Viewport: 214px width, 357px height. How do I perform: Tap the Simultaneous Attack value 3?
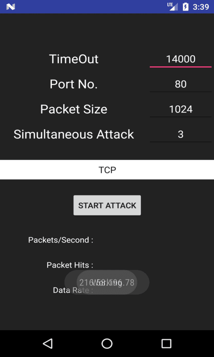coord(181,134)
